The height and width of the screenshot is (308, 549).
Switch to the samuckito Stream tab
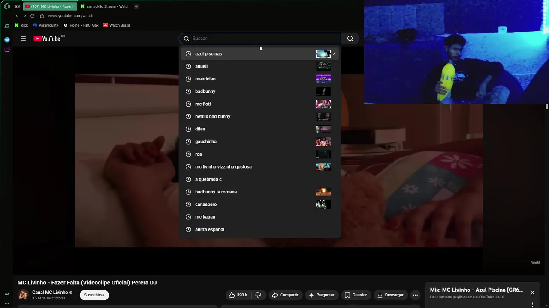(x=105, y=6)
